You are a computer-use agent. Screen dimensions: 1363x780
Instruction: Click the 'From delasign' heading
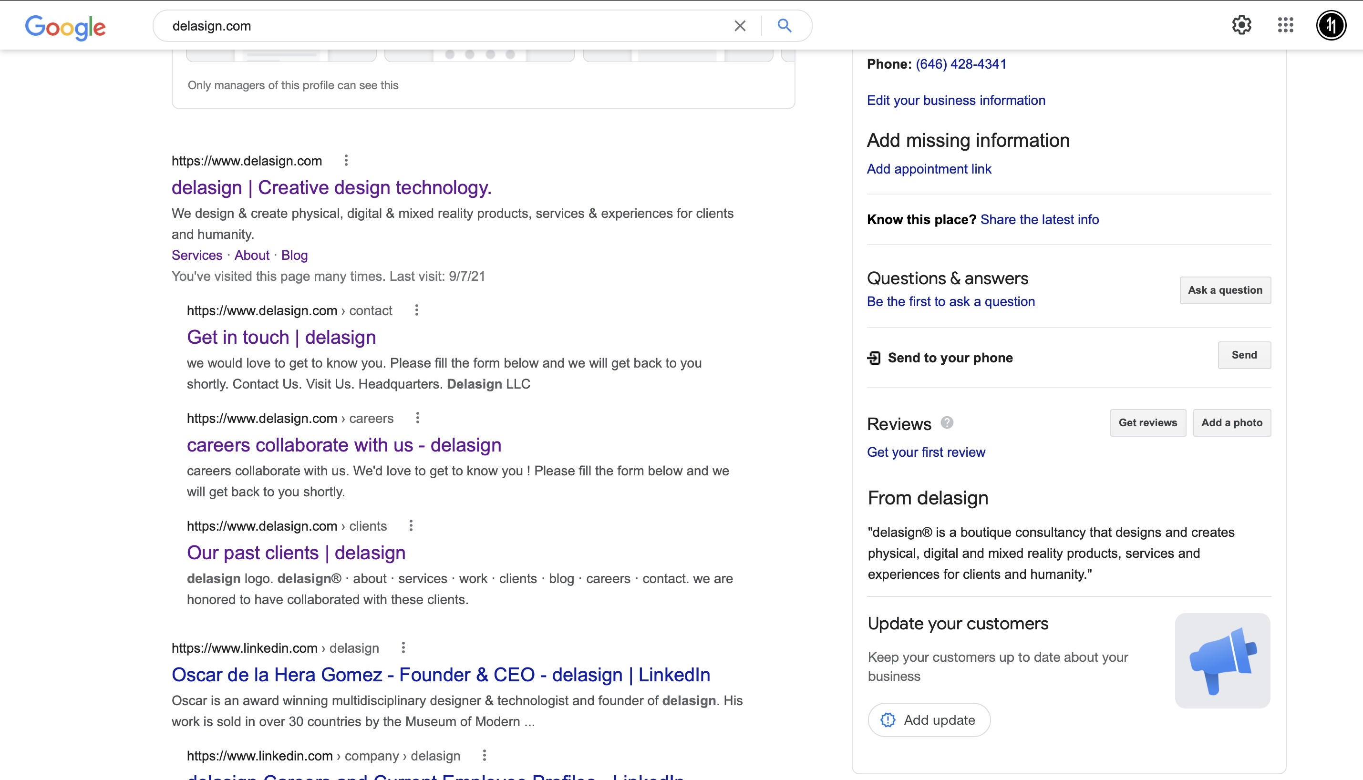click(928, 498)
